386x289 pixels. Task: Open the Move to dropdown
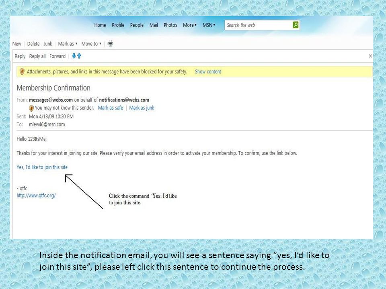click(x=91, y=44)
